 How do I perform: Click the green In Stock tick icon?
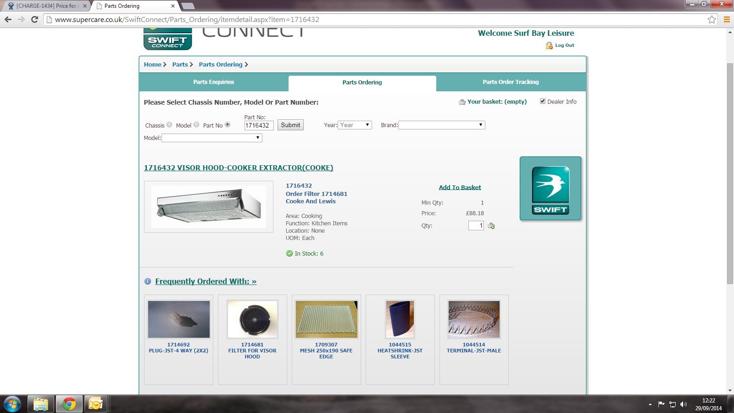click(289, 253)
